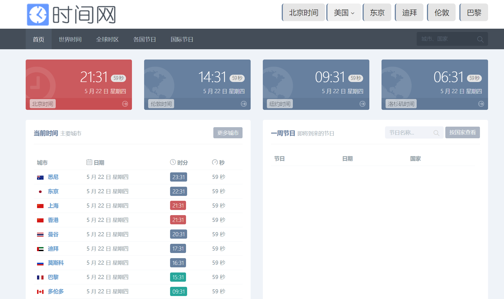Click the arrow icon on 纽约时间 card
This screenshot has width=504, height=299.
[x=362, y=104]
